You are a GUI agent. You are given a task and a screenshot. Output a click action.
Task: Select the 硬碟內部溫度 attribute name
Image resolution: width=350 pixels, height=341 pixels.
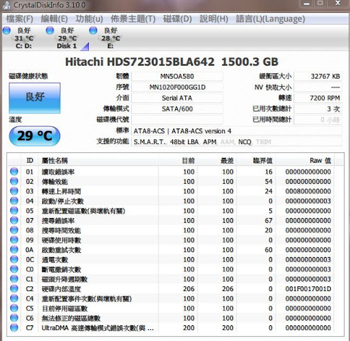pos(62,289)
